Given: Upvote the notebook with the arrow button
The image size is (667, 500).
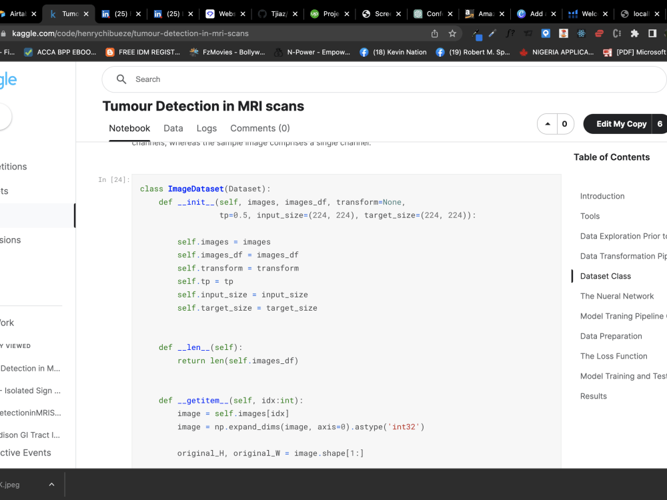Looking at the screenshot, I should coord(548,124).
